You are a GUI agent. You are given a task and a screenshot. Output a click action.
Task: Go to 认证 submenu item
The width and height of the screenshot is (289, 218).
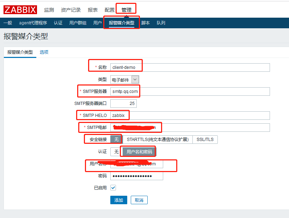tap(58, 23)
